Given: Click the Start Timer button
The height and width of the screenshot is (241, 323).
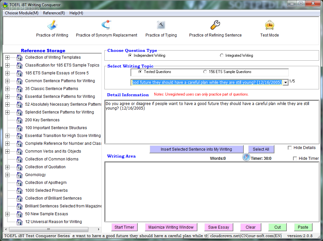Looking at the screenshot, I should click(x=124, y=227).
